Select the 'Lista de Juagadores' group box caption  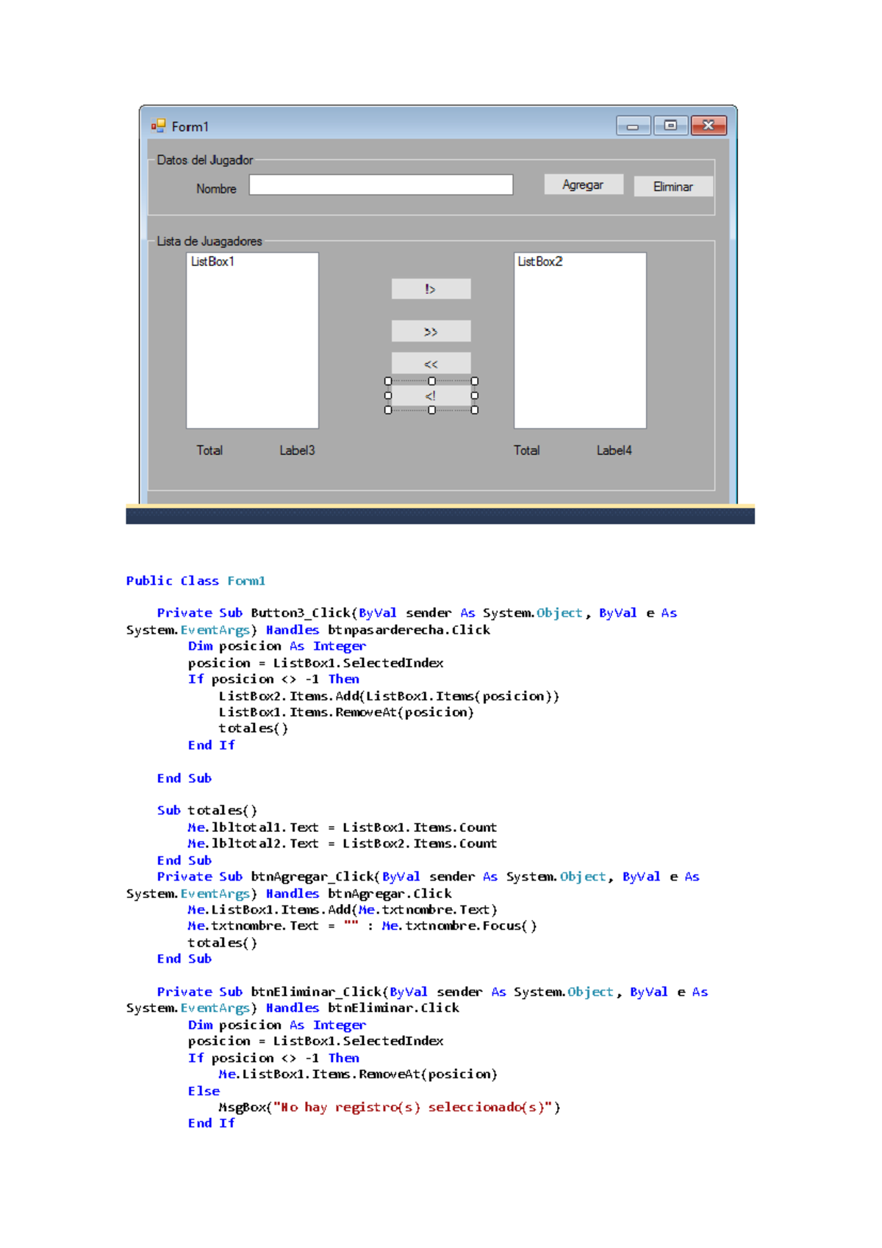coord(209,241)
